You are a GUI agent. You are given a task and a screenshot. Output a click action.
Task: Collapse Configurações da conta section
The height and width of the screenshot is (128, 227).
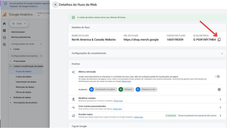coord(41,44)
